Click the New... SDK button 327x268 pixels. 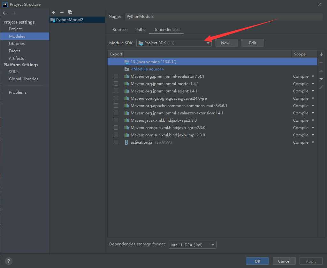[226, 43]
